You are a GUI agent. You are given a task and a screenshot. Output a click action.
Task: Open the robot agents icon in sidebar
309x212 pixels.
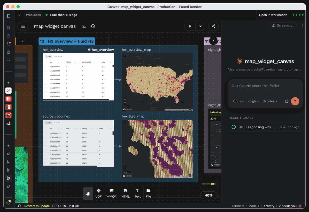[9, 36]
